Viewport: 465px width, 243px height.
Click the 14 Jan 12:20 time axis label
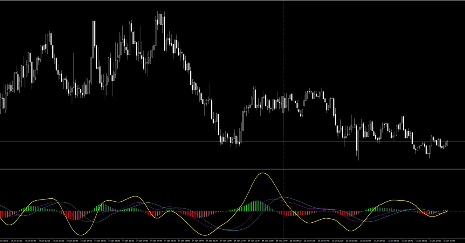(44, 240)
